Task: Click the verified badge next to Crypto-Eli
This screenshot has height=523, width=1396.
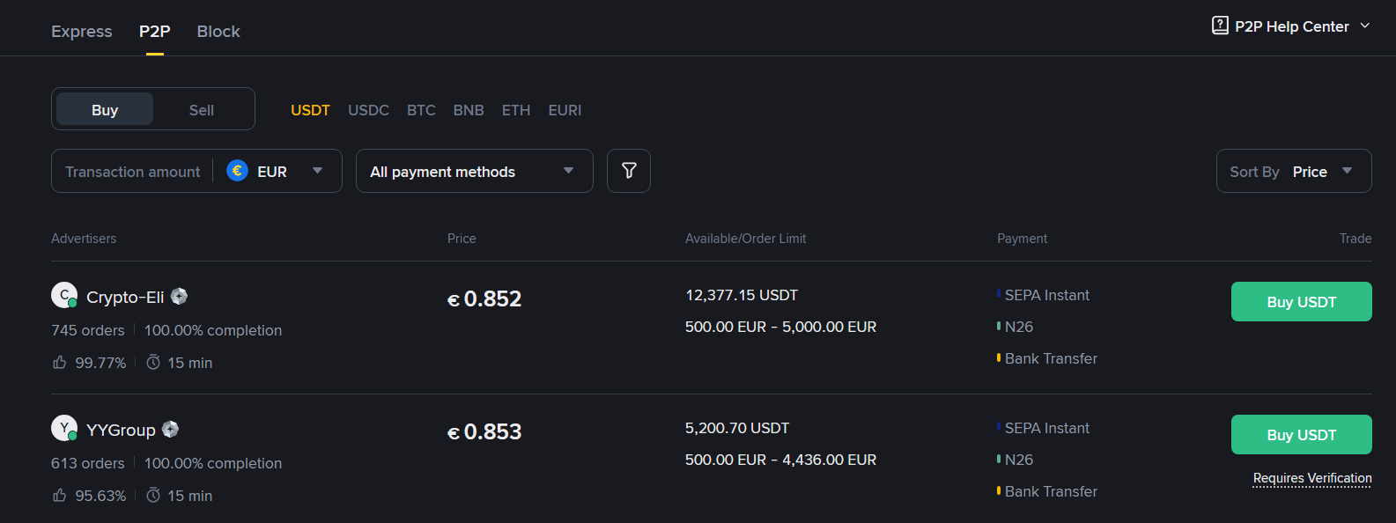Action: [x=179, y=296]
